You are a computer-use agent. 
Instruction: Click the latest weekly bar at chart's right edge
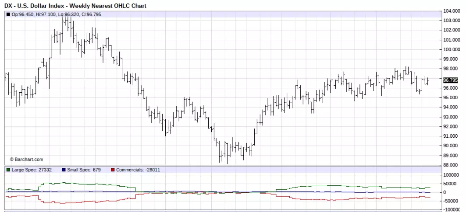coord(428,81)
